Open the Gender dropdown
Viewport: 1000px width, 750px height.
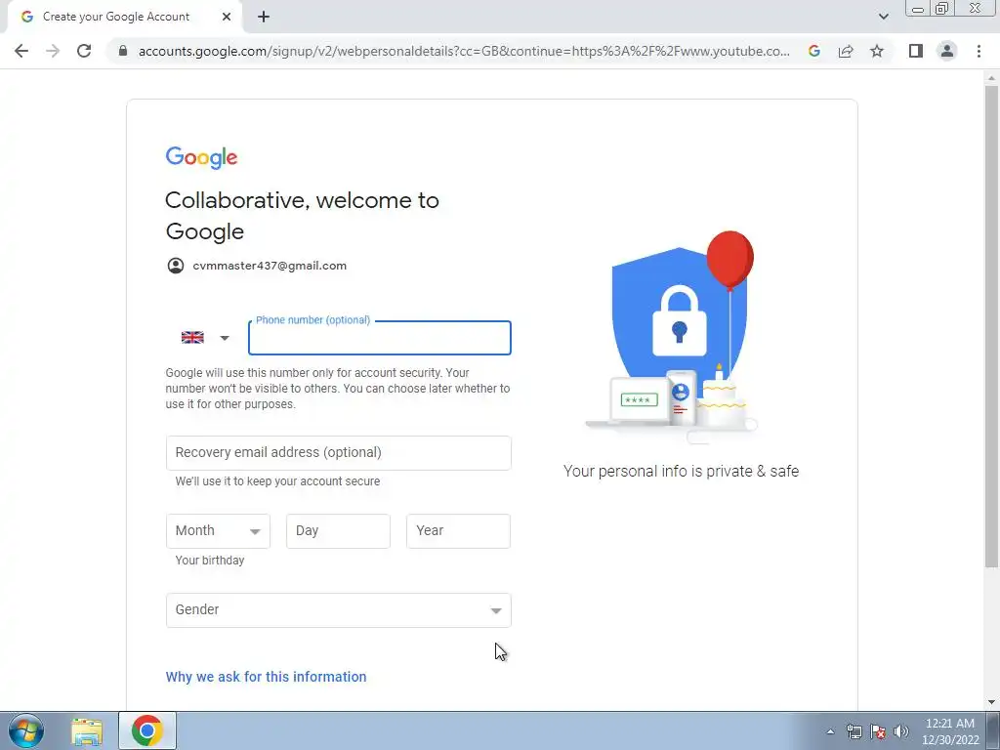point(339,610)
